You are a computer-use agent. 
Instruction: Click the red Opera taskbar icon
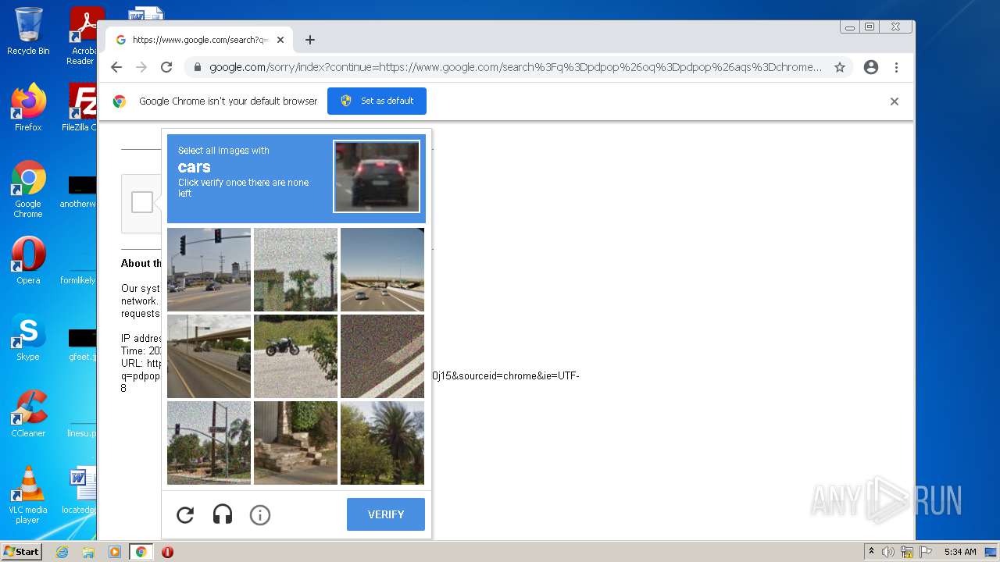167,552
